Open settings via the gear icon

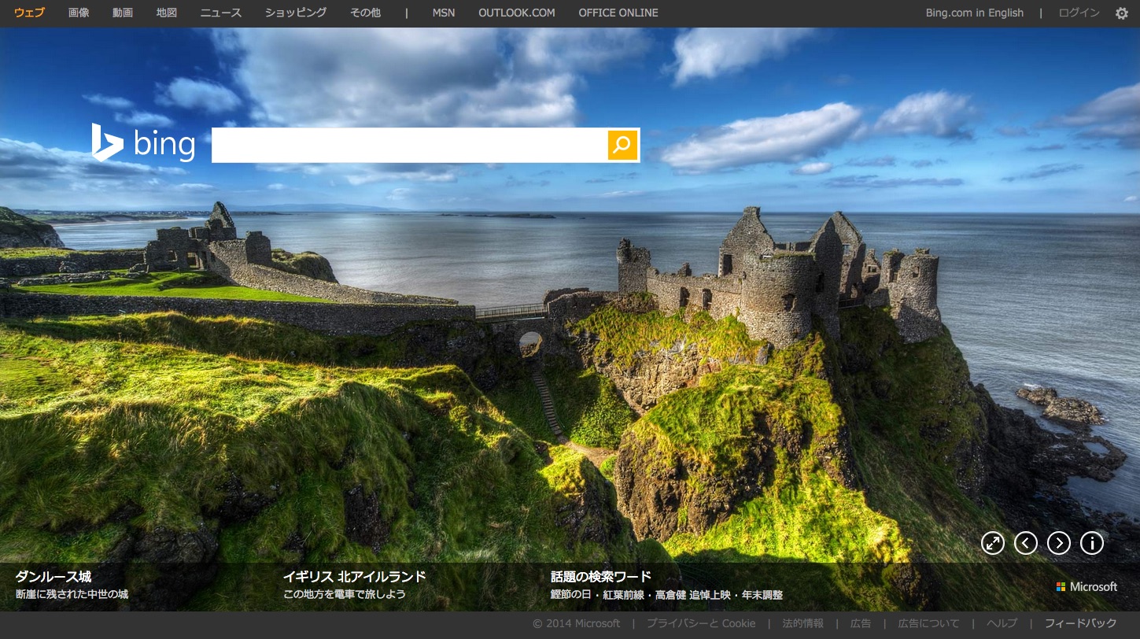pos(1122,13)
